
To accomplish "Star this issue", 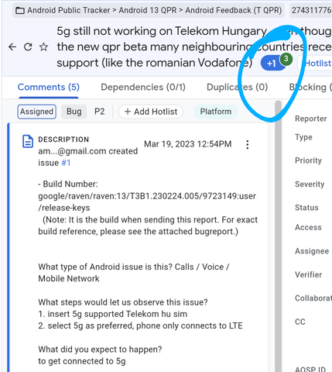I will 43,46.
